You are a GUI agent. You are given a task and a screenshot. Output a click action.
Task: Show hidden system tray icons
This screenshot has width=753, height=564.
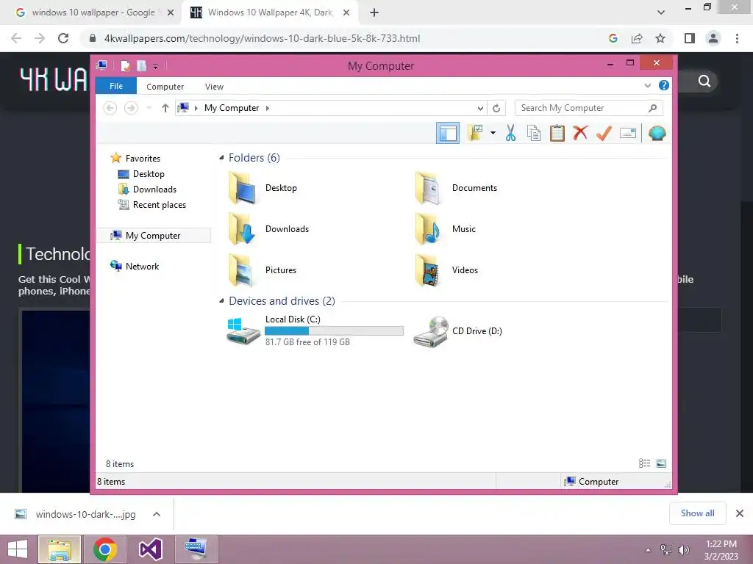click(x=648, y=550)
